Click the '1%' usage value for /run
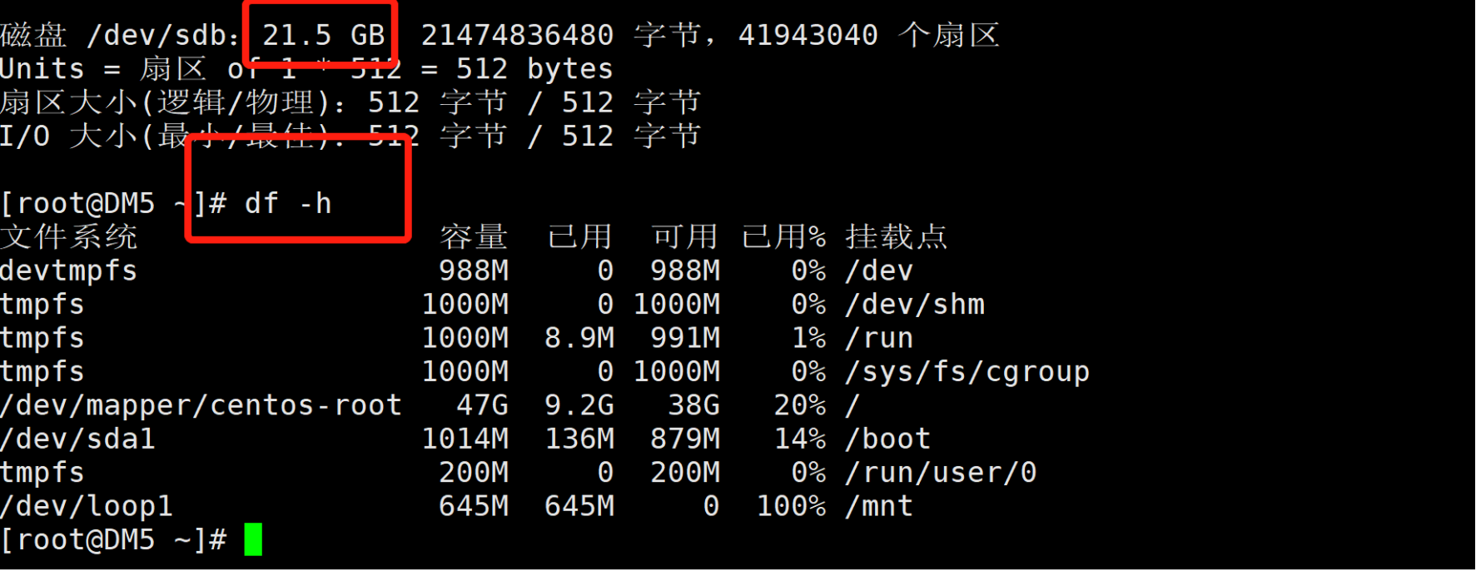The height and width of the screenshot is (571, 1476). [x=808, y=339]
